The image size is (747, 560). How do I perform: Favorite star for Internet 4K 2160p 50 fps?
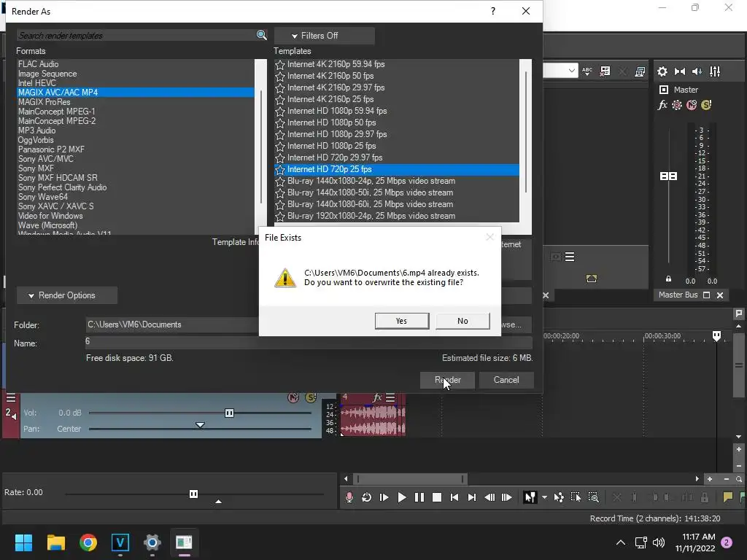coord(280,76)
